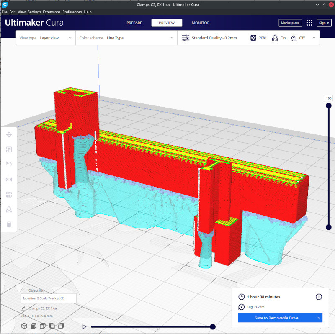This screenshot has width=335, height=334.
Task: Open the File menu
Action: [5, 12]
